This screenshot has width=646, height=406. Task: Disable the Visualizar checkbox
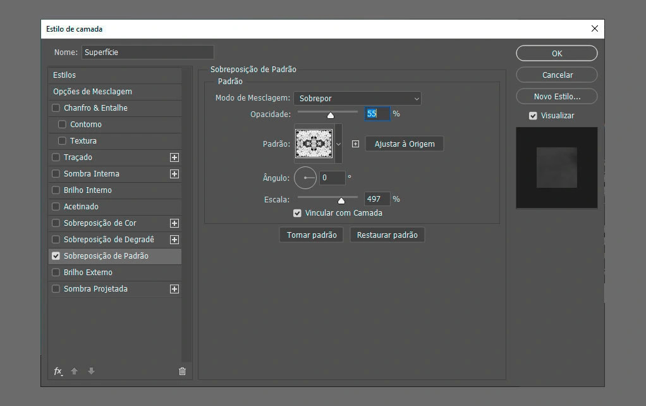(x=533, y=115)
